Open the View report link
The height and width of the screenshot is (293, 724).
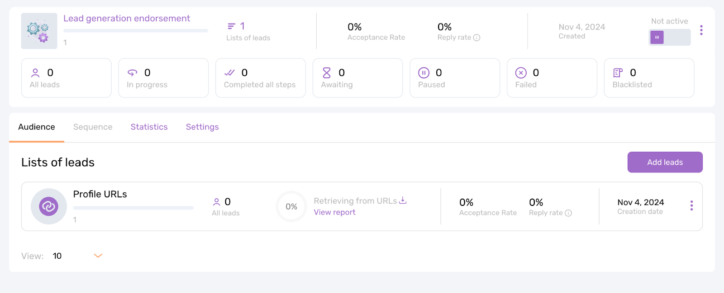tap(334, 212)
